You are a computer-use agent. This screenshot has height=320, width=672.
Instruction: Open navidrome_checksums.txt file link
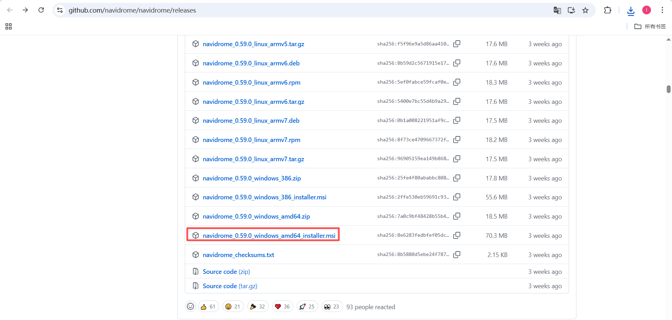click(238, 255)
